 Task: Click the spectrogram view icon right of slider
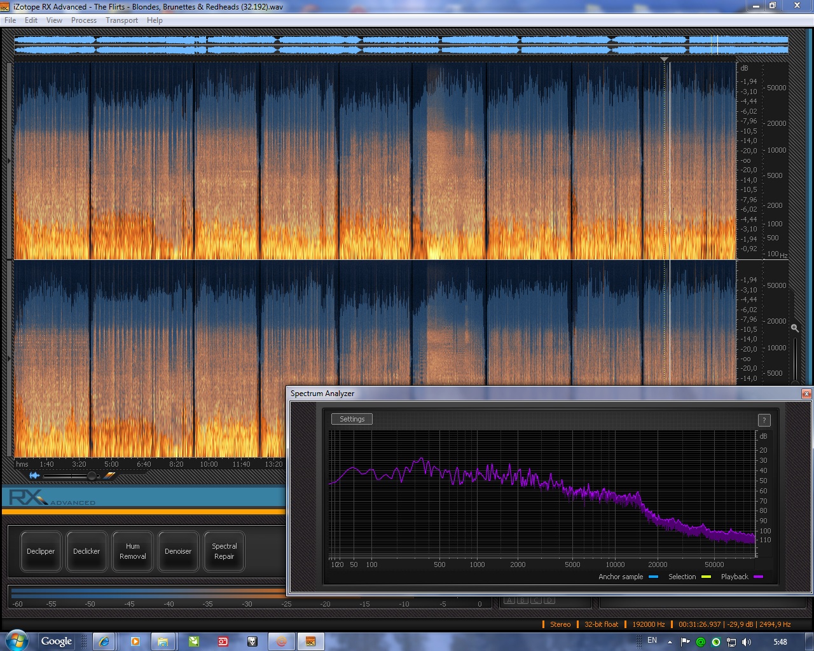coord(110,476)
